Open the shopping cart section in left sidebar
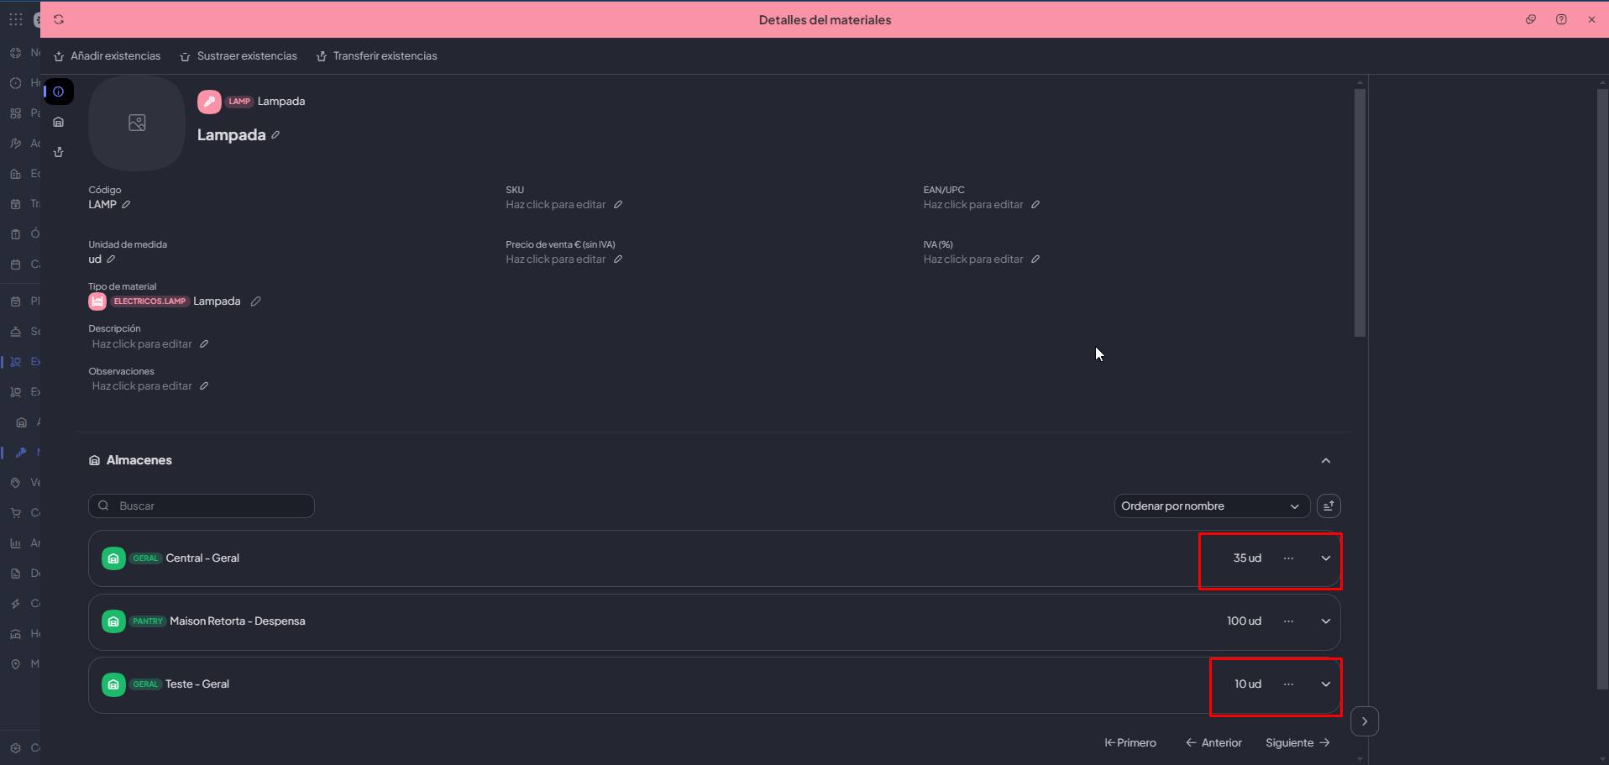Viewport: 1609px width, 765px height. pos(15,513)
